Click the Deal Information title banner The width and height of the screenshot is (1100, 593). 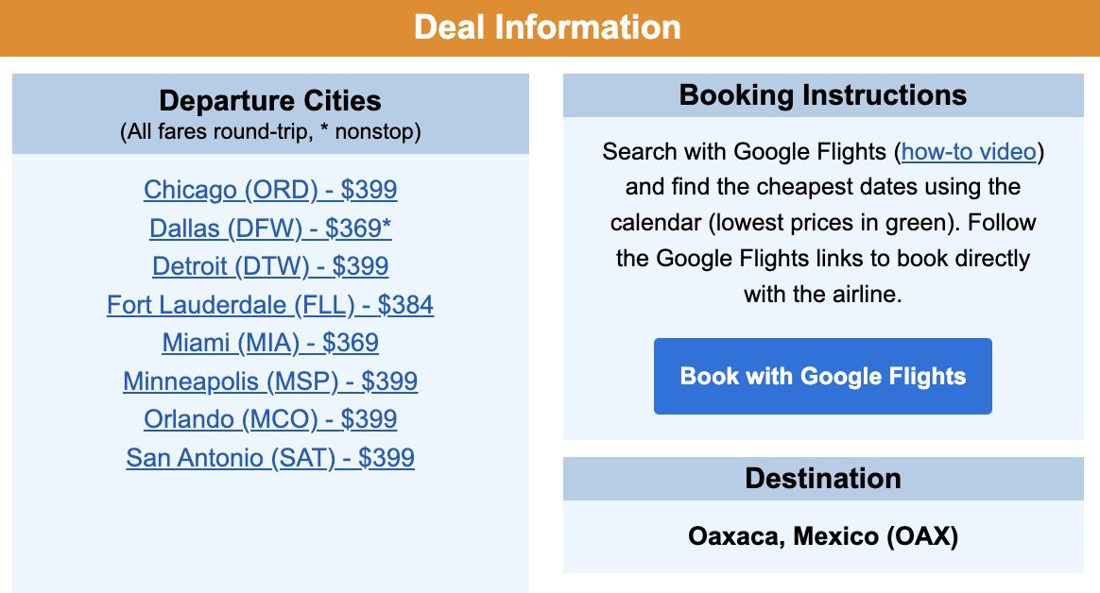pos(550,27)
